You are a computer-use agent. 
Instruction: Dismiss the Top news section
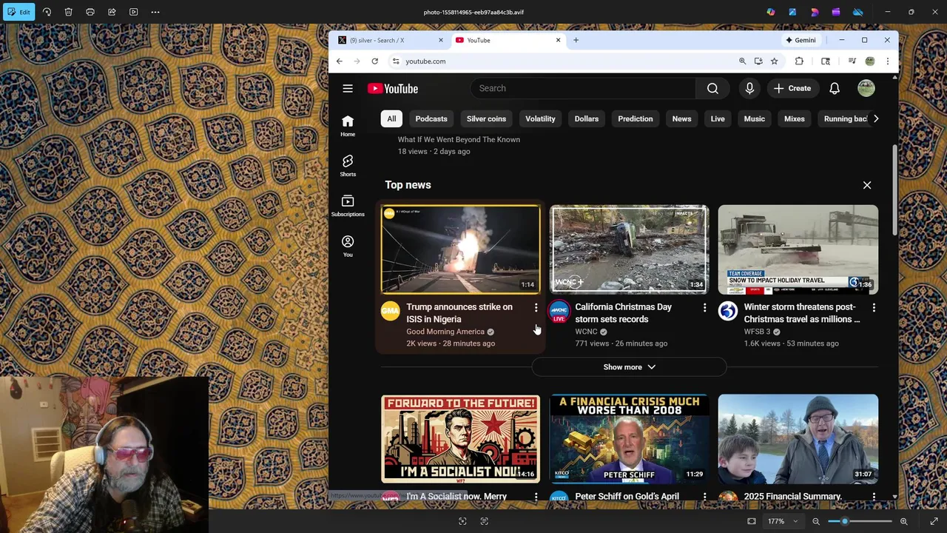[x=867, y=185]
